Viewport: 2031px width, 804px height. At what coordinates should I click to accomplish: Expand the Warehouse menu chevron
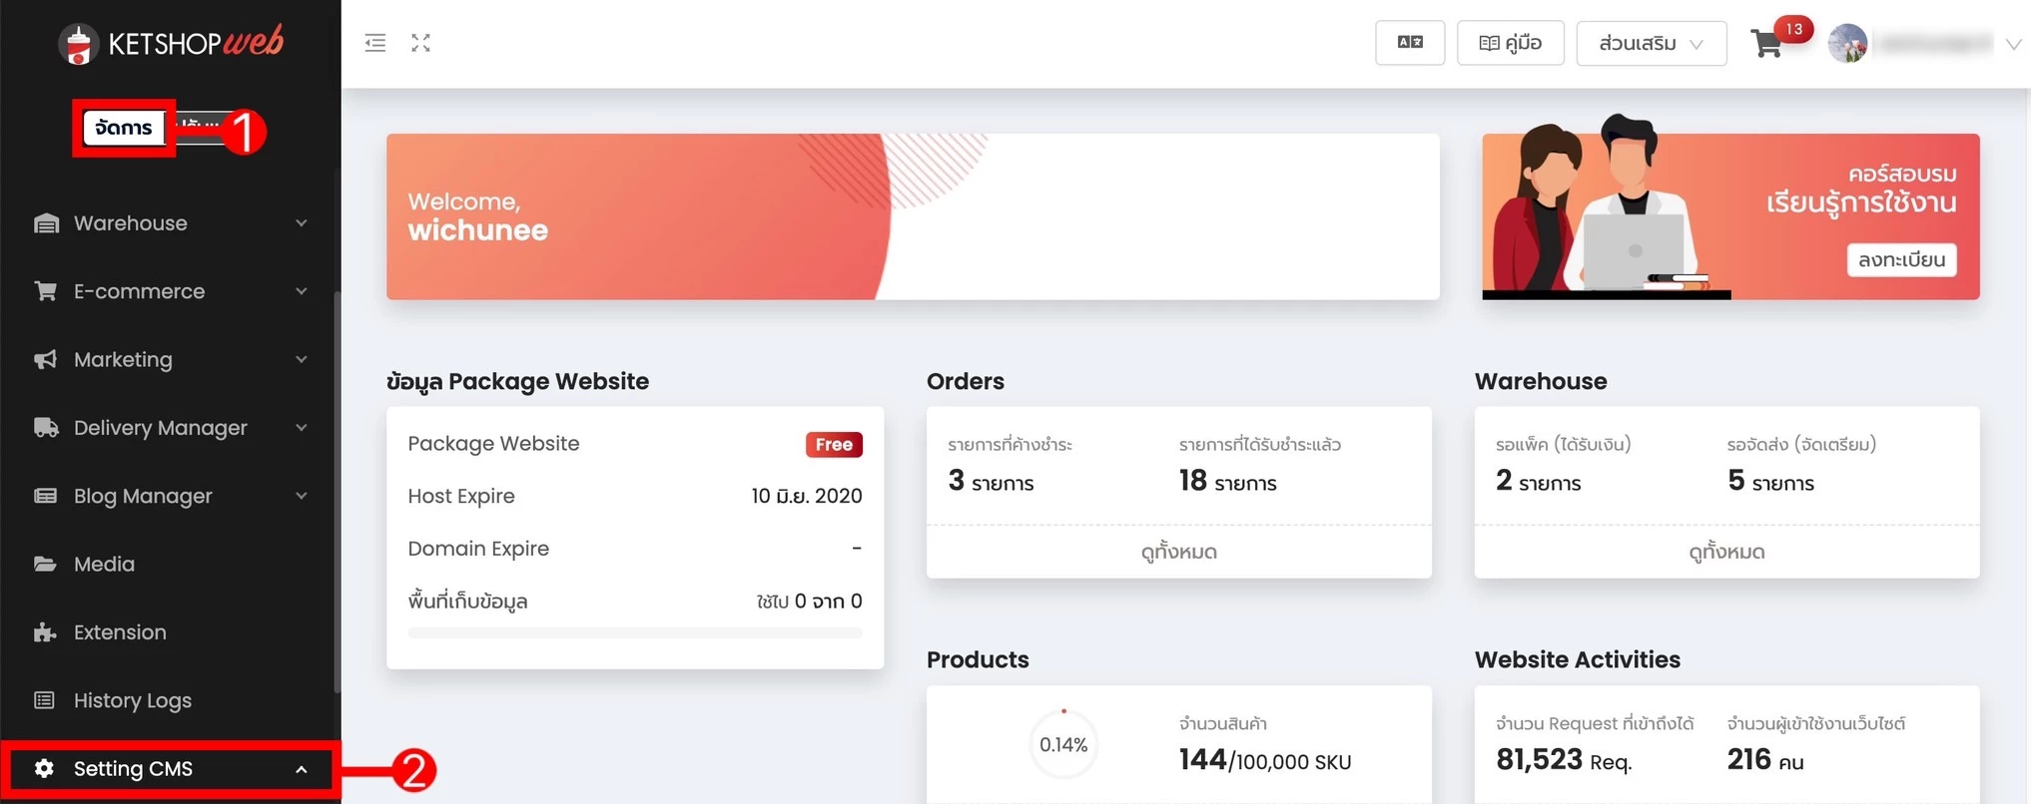302,223
